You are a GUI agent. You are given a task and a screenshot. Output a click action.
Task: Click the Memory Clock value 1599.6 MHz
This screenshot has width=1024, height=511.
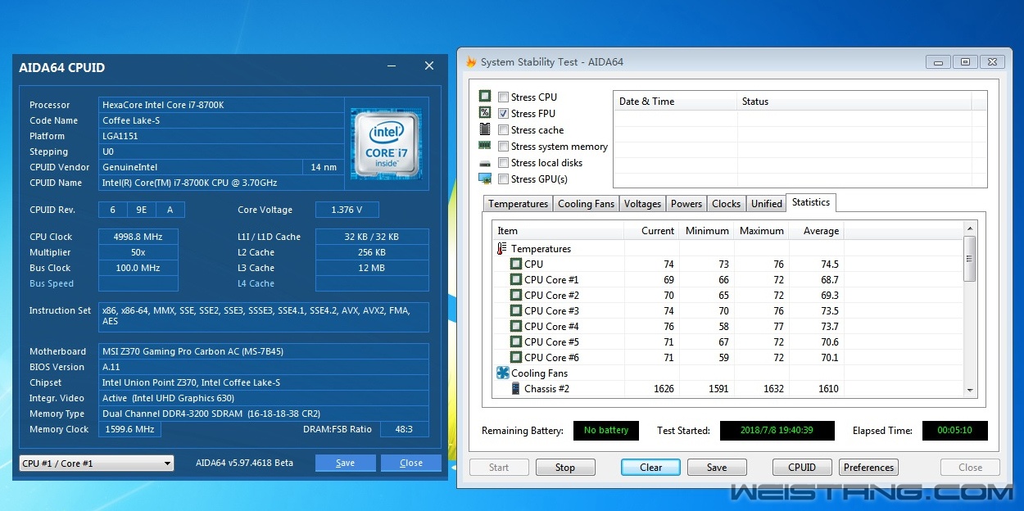pyautogui.click(x=129, y=429)
